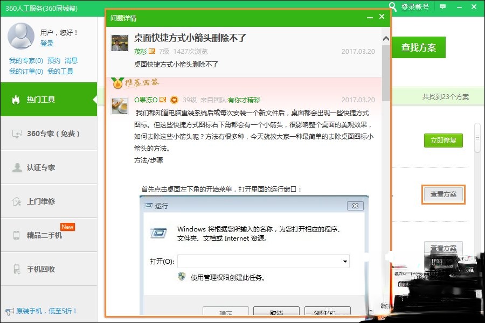Open the 手机回收 phone recycle section
485x323 pixels.
(x=38, y=268)
